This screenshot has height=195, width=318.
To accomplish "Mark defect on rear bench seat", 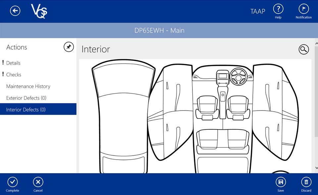I will point(223,141).
